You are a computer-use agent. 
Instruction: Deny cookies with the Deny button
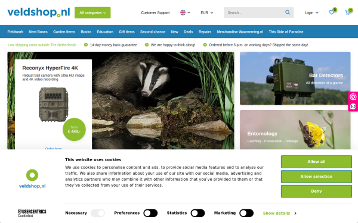pyautogui.click(x=316, y=191)
